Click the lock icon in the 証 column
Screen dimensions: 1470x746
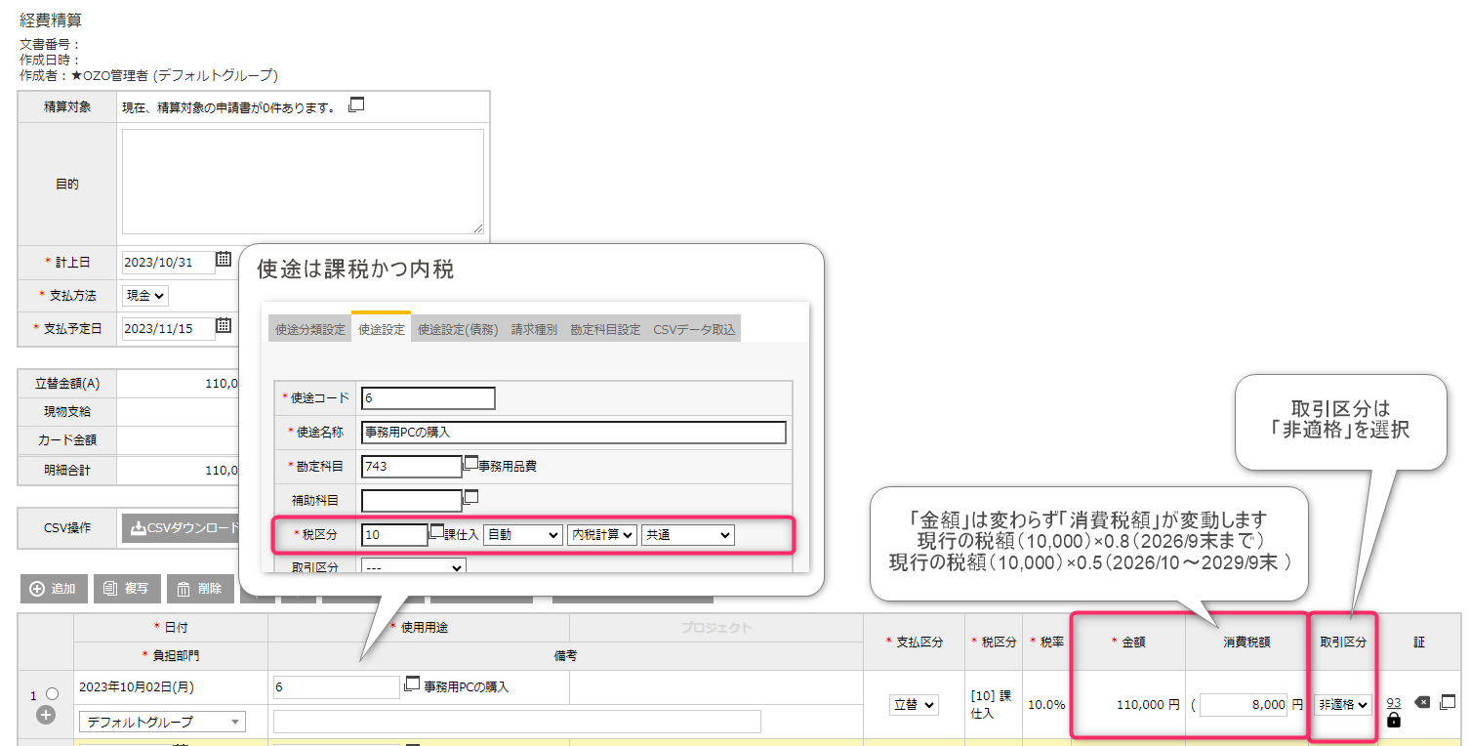1394,720
